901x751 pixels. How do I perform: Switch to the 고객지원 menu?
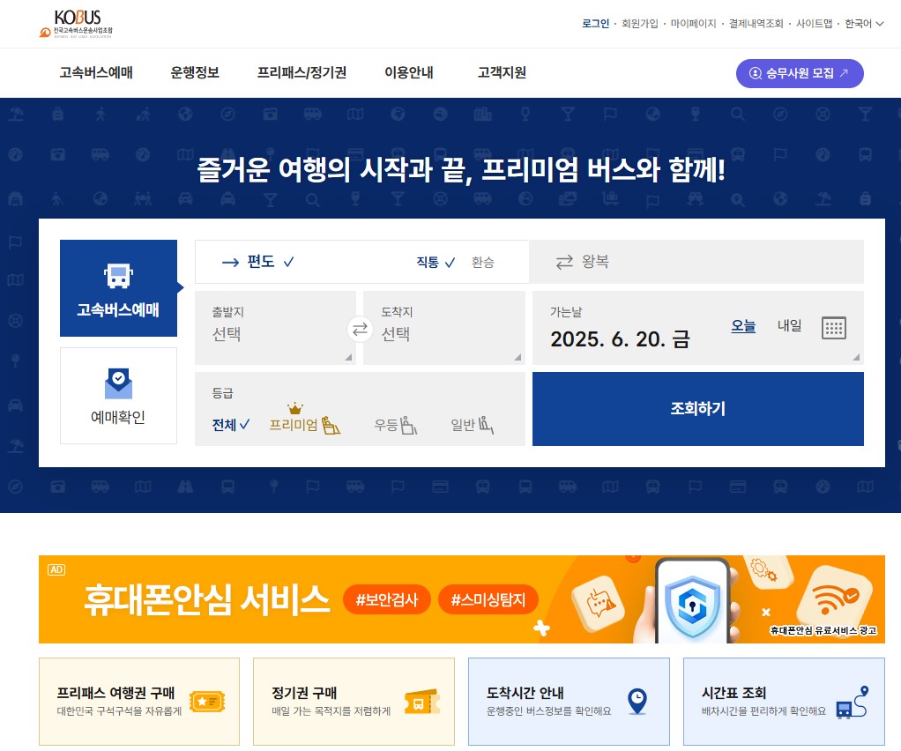point(500,73)
